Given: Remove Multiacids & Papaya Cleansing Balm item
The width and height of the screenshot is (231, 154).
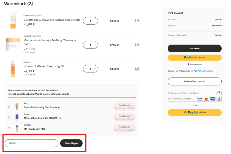Looking at the screenshot, I should pos(137,45).
